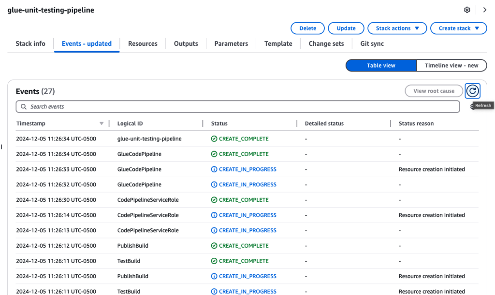Switch to Table view

381,65
